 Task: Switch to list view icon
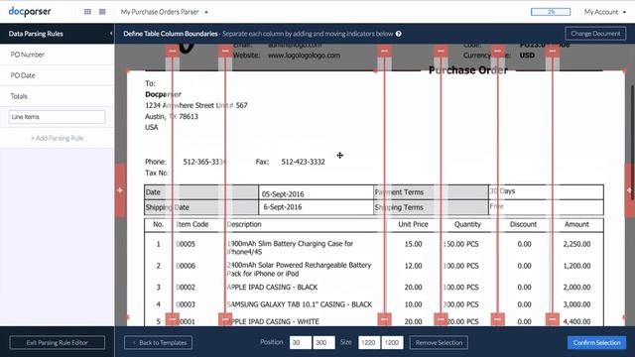[x=102, y=12]
